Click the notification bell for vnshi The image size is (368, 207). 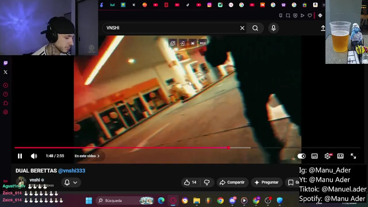tap(67, 182)
